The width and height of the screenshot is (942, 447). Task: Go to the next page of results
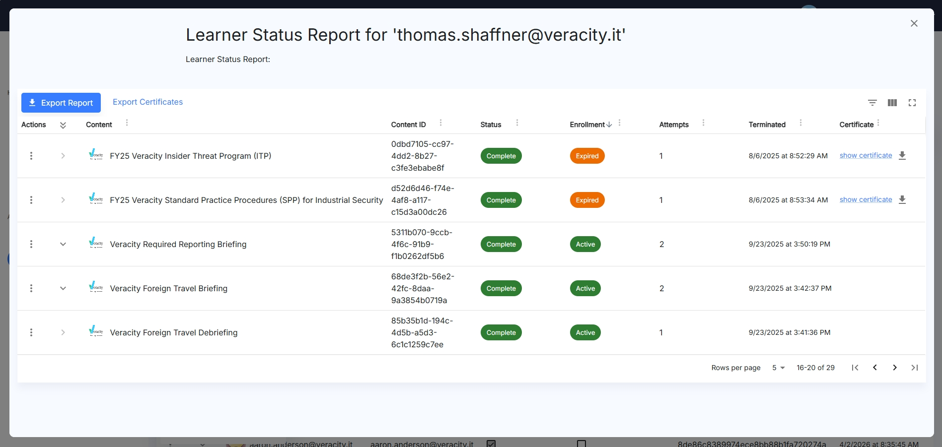895,368
